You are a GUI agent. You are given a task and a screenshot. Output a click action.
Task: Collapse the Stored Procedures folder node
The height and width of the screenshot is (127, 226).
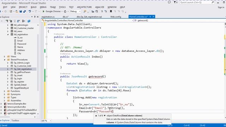[x=5, y=60]
